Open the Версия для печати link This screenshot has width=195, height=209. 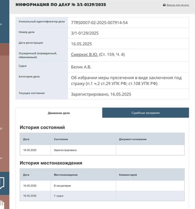coord(177,5)
